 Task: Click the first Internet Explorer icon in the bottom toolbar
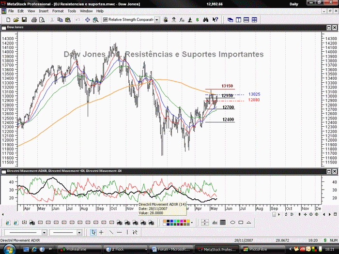coord(8,223)
